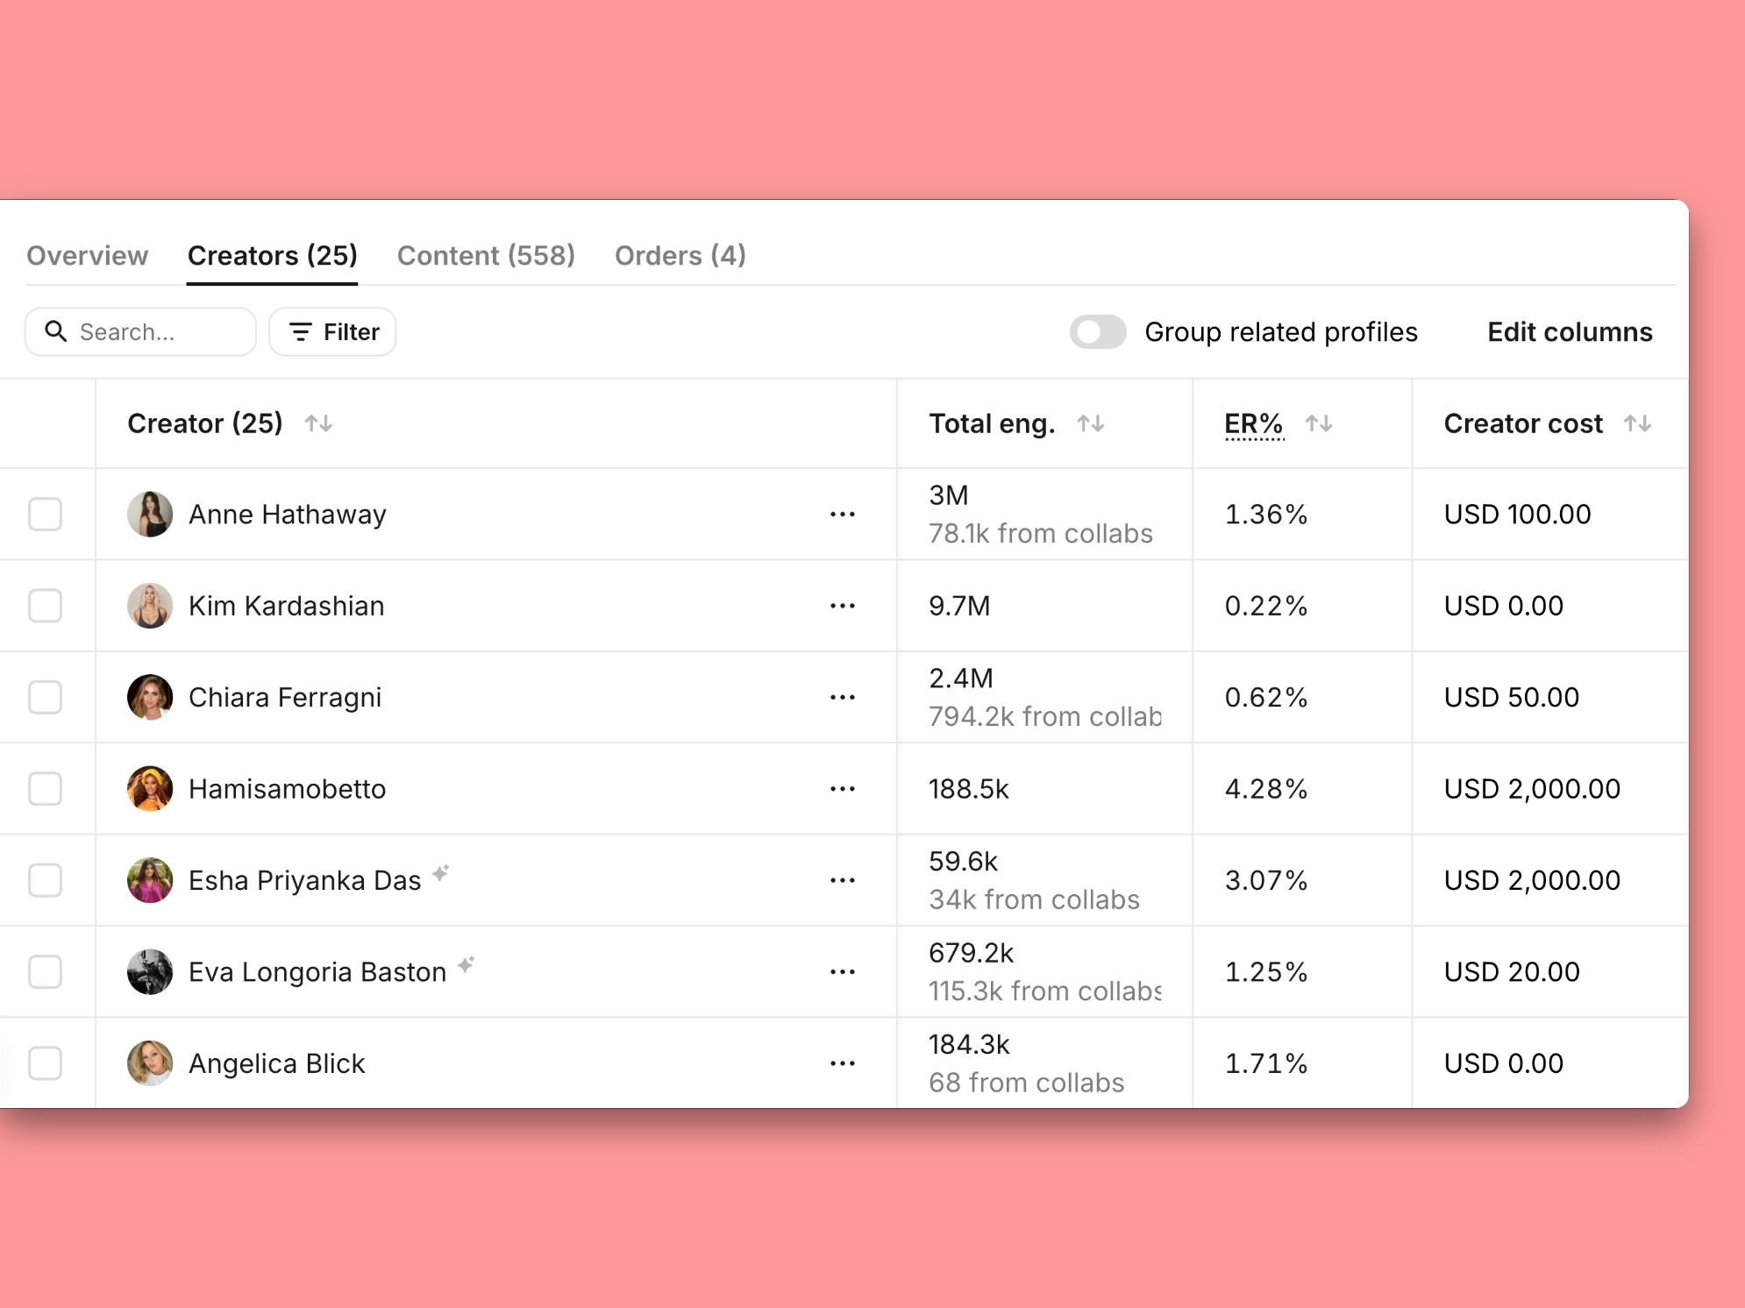
Task: Click Hamisamobetto's avatar
Action: tap(150, 789)
